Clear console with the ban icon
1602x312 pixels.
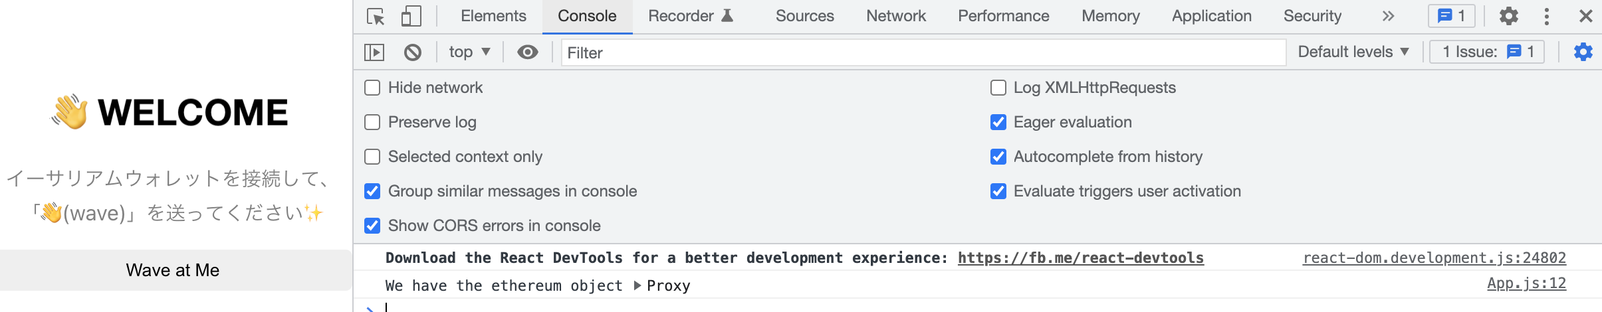click(x=413, y=52)
